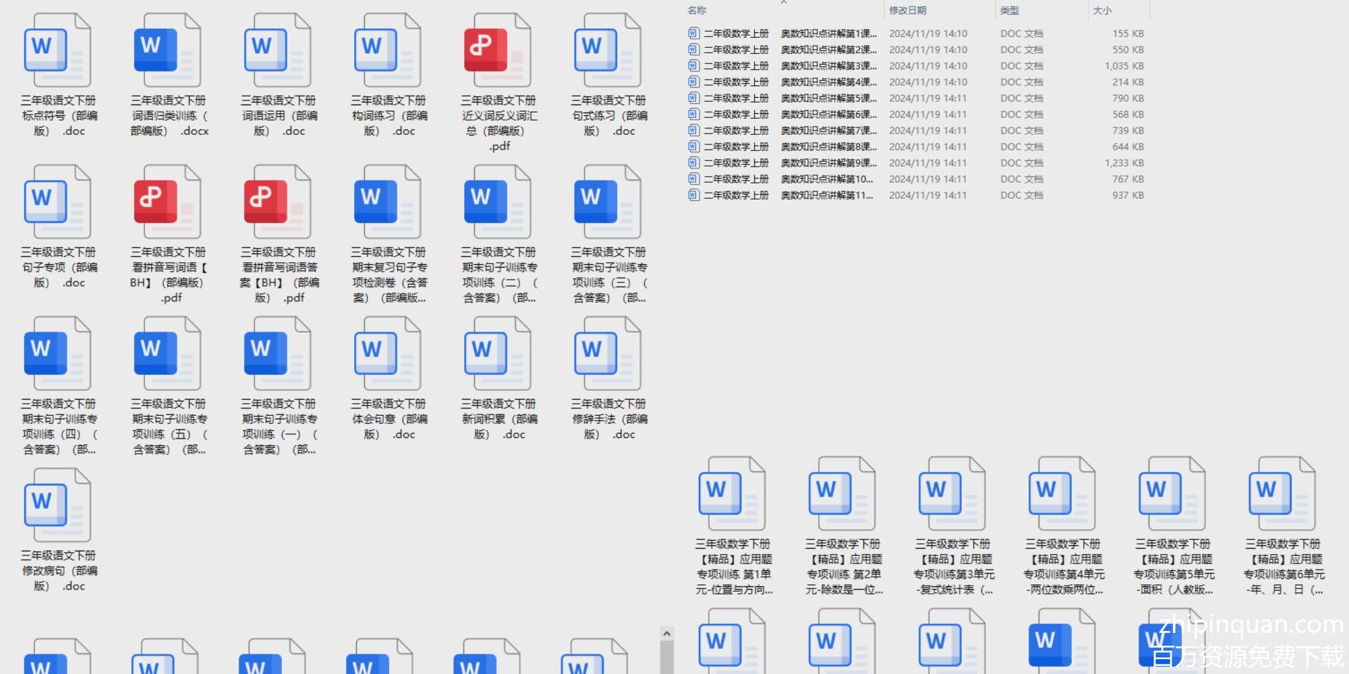The height and width of the screenshot is (674, 1349).
Task: Select the 修改病句 doc file icon
Action: [57, 506]
